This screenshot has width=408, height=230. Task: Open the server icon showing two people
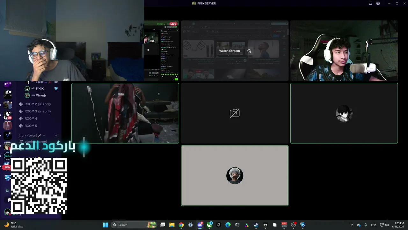[x=8, y=105]
